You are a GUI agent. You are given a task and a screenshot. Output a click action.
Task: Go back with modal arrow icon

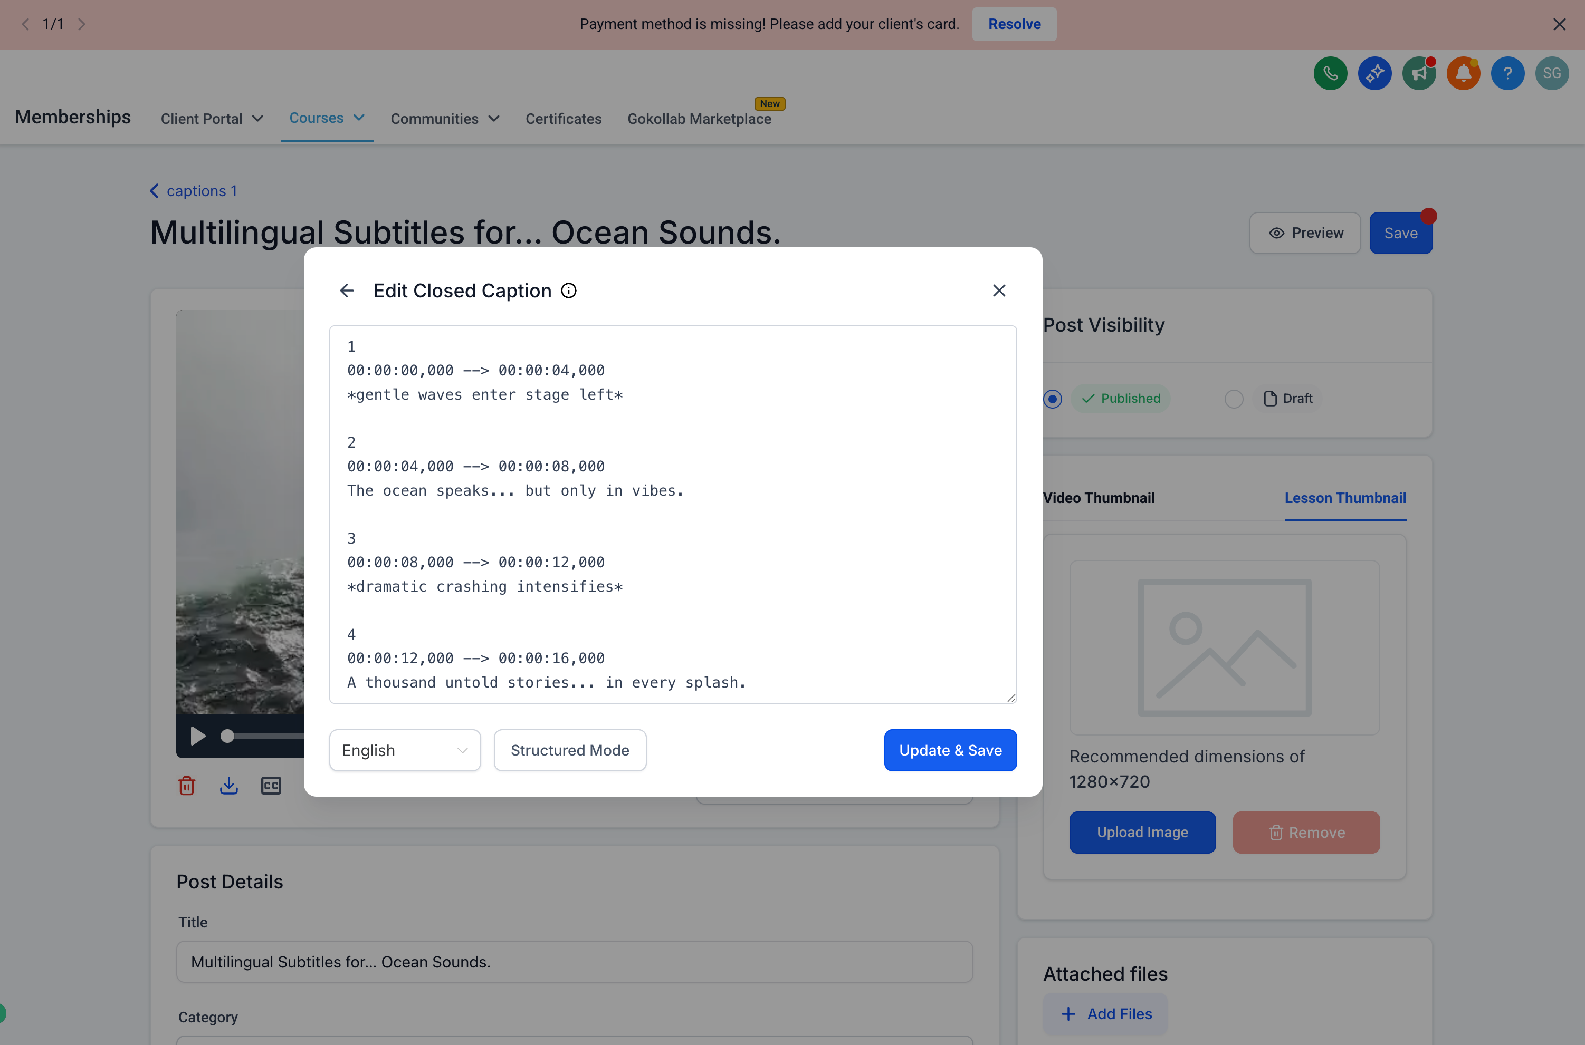pos(347,291)
